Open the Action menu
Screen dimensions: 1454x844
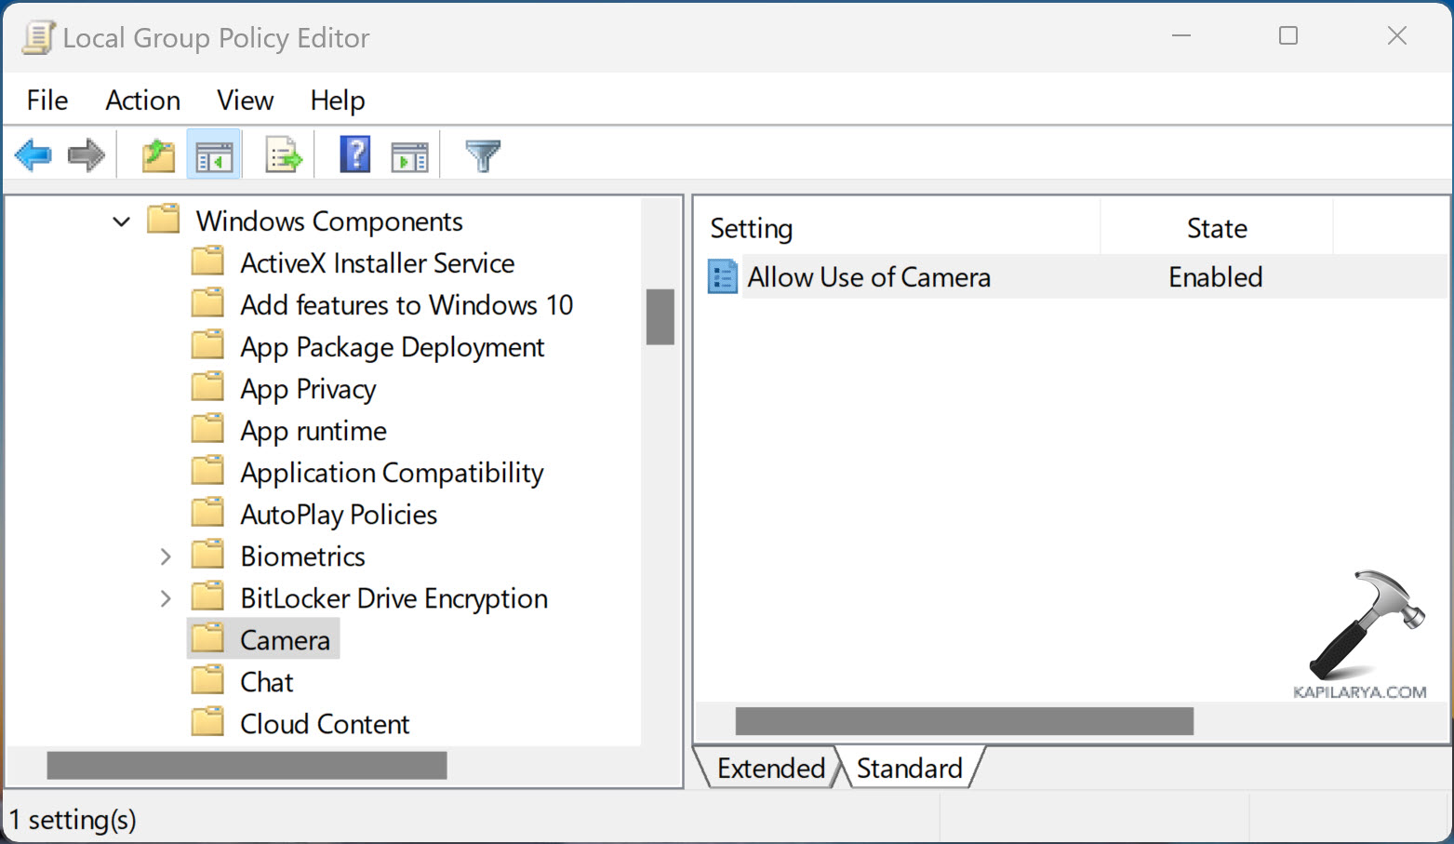(142, 100)
